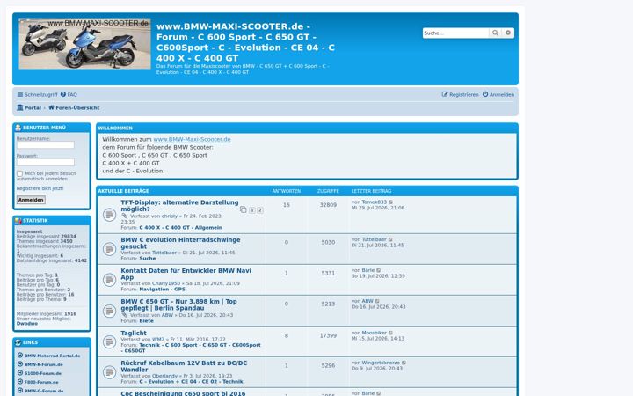
Task: Open Foren-Übersicht breadcrumb
Action: (x=74, y=108)
